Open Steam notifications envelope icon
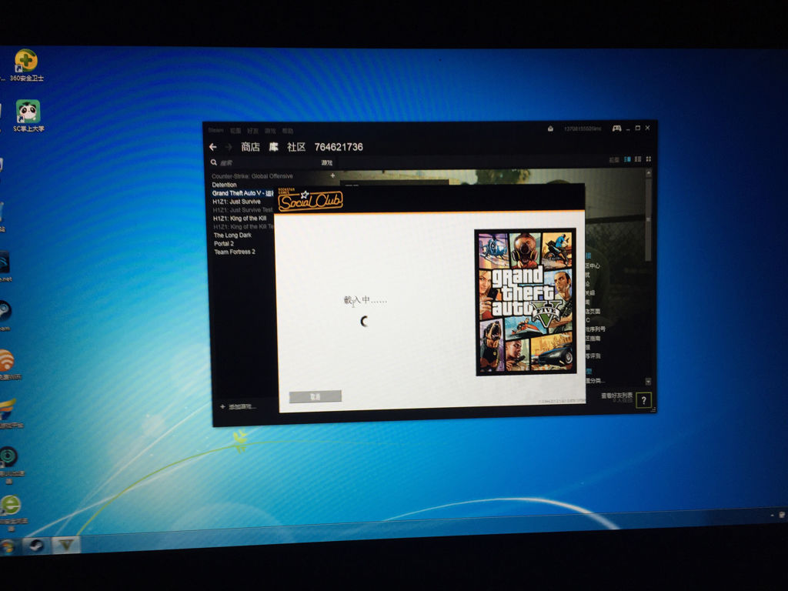 click(x=550, y=129)
